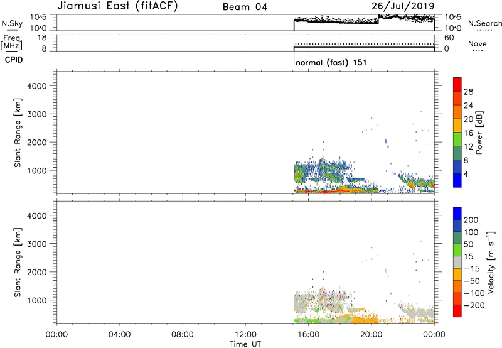This screenshot has width=502, height=348.
Task: Click the solid frequency line in the Freq panel
Action: point(364,47)
